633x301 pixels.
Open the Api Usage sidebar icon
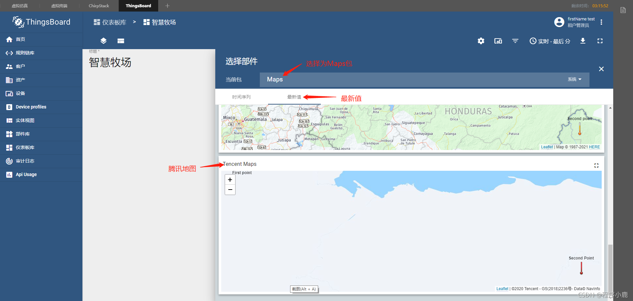click(9, 174)
